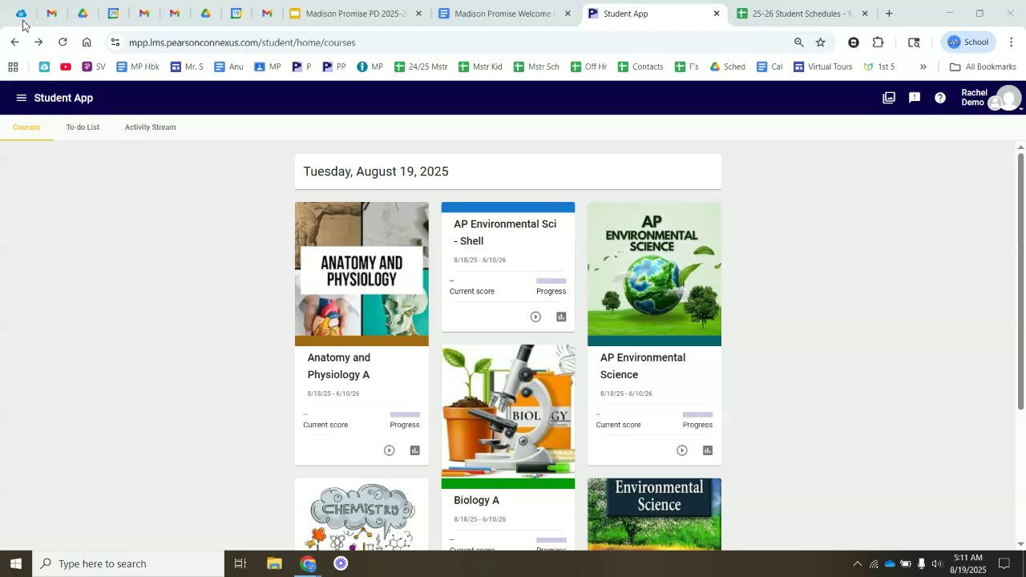
Task: Switch to 25-26 Student Schedules tab
Action: pos(802,14)
